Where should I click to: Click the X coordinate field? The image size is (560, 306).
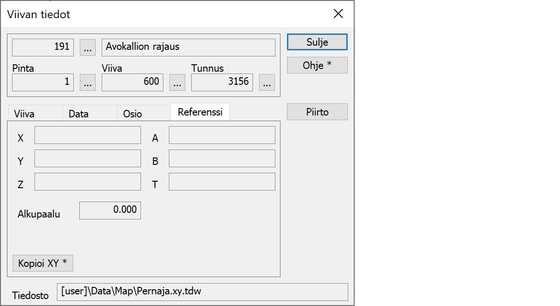88,135
